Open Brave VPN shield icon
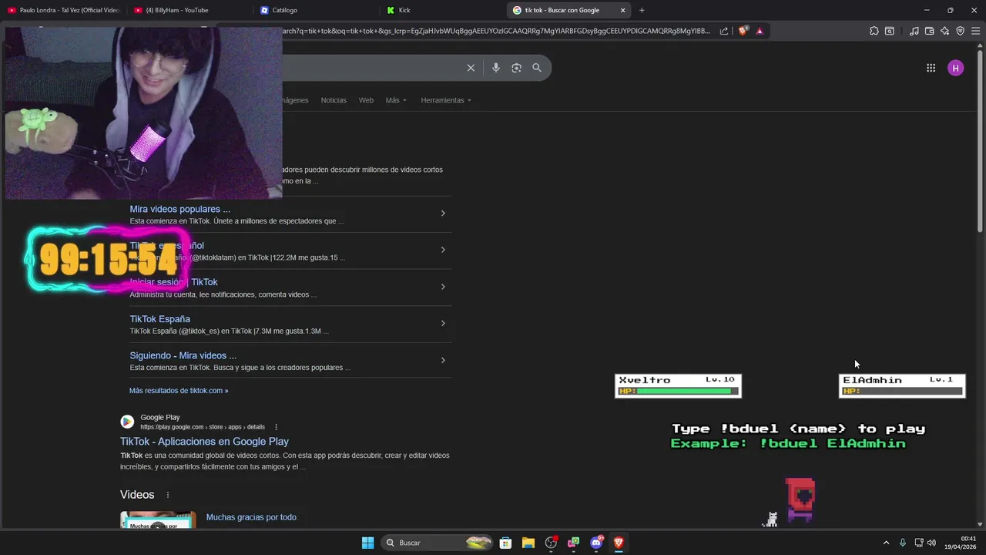This screenshot has width=986, height=555. (x=960, y=31)
